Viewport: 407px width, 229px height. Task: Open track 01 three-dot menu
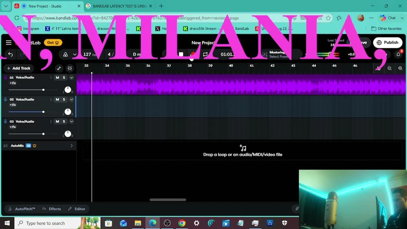coord(51,78)
